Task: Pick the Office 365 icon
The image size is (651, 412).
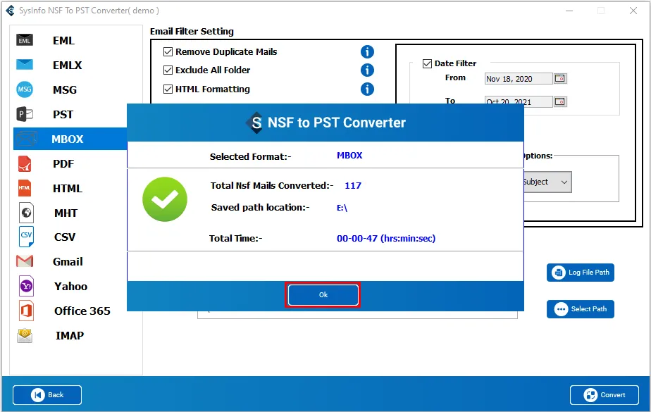Action: [x=26, y=311]
